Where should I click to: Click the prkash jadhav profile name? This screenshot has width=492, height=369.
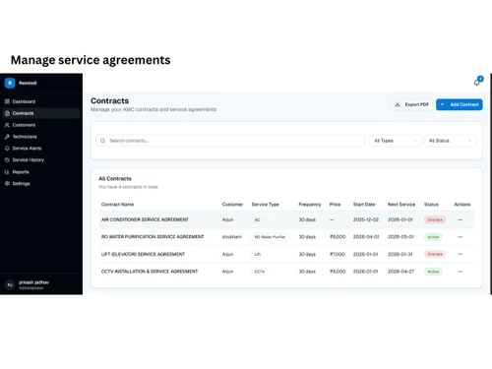coord(33,282)
